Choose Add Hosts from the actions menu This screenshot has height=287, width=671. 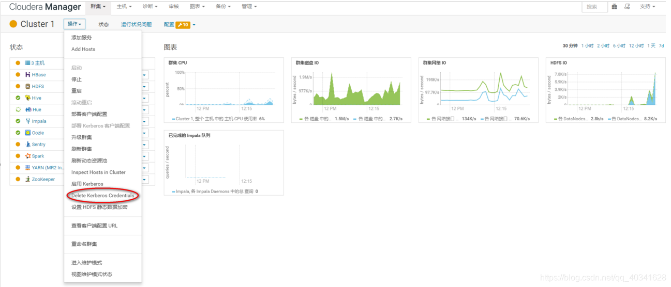click(x=83, y=49)
